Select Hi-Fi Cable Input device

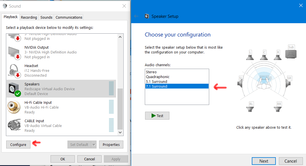click(x=61, y=107)
